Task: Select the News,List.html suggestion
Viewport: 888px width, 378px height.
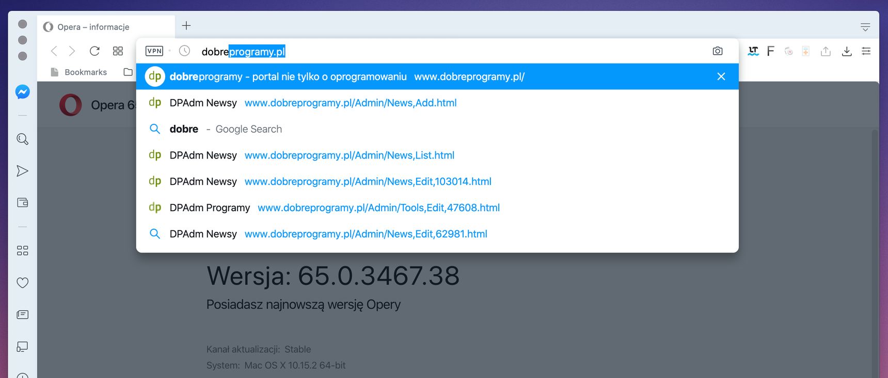Action: (437, 155)
